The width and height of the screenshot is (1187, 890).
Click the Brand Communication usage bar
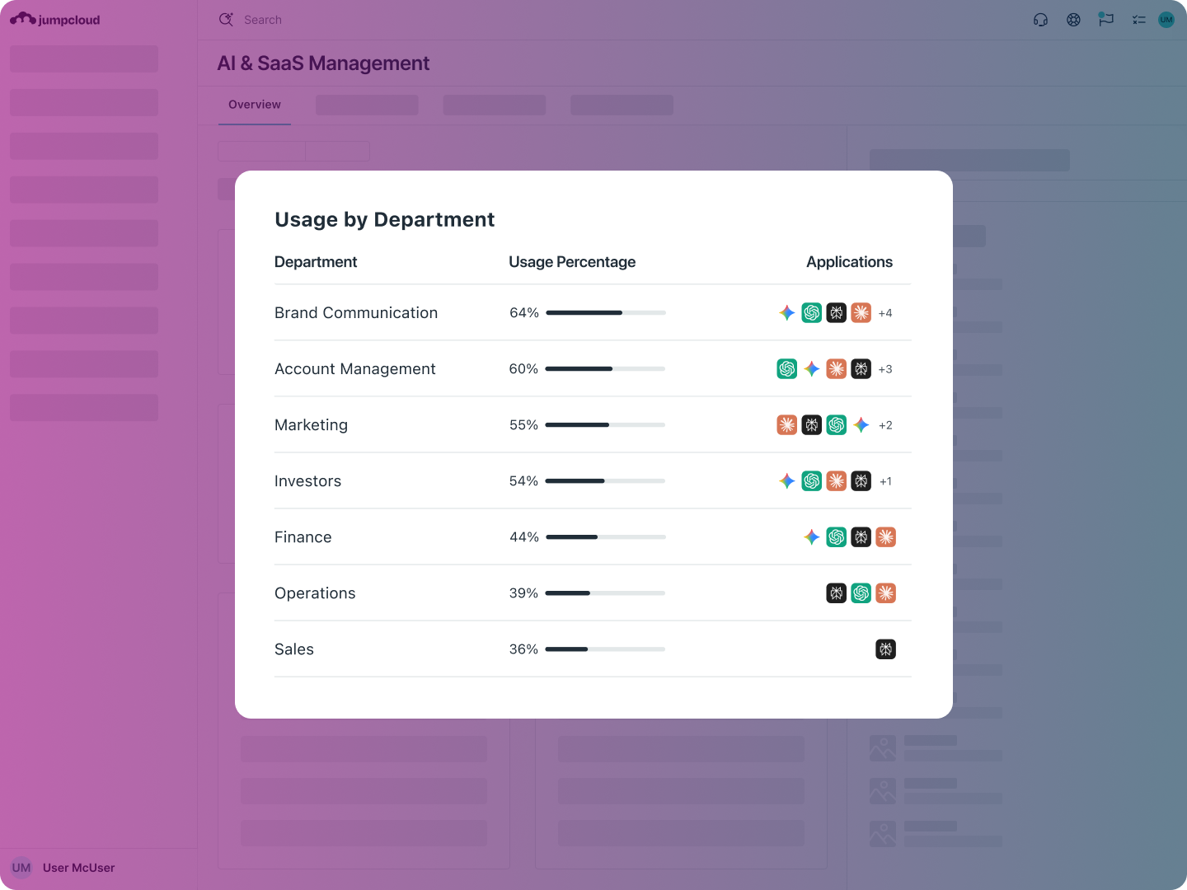point(606,313)
